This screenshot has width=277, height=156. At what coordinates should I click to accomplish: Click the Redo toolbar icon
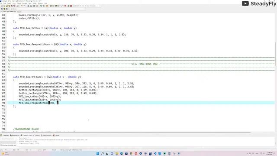tap(25, 6)
